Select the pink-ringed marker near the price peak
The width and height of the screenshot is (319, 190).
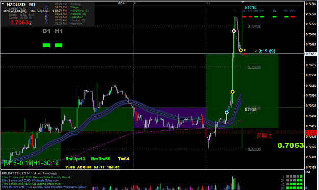tap(234, 31)
